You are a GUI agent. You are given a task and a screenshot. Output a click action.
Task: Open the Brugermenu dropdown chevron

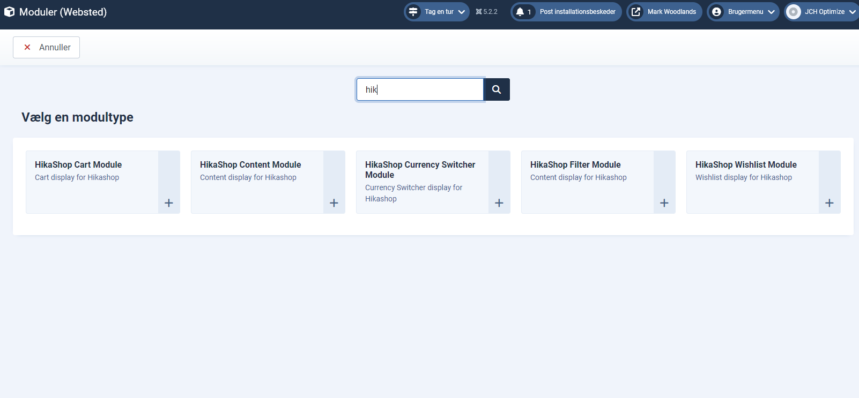772,12
